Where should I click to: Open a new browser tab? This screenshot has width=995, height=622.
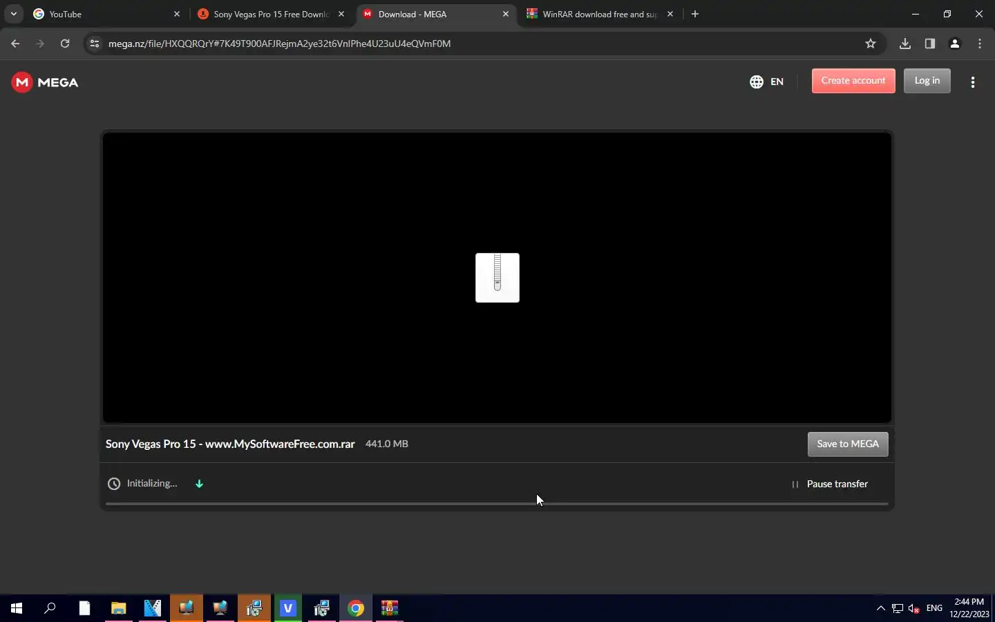point(695,14)
